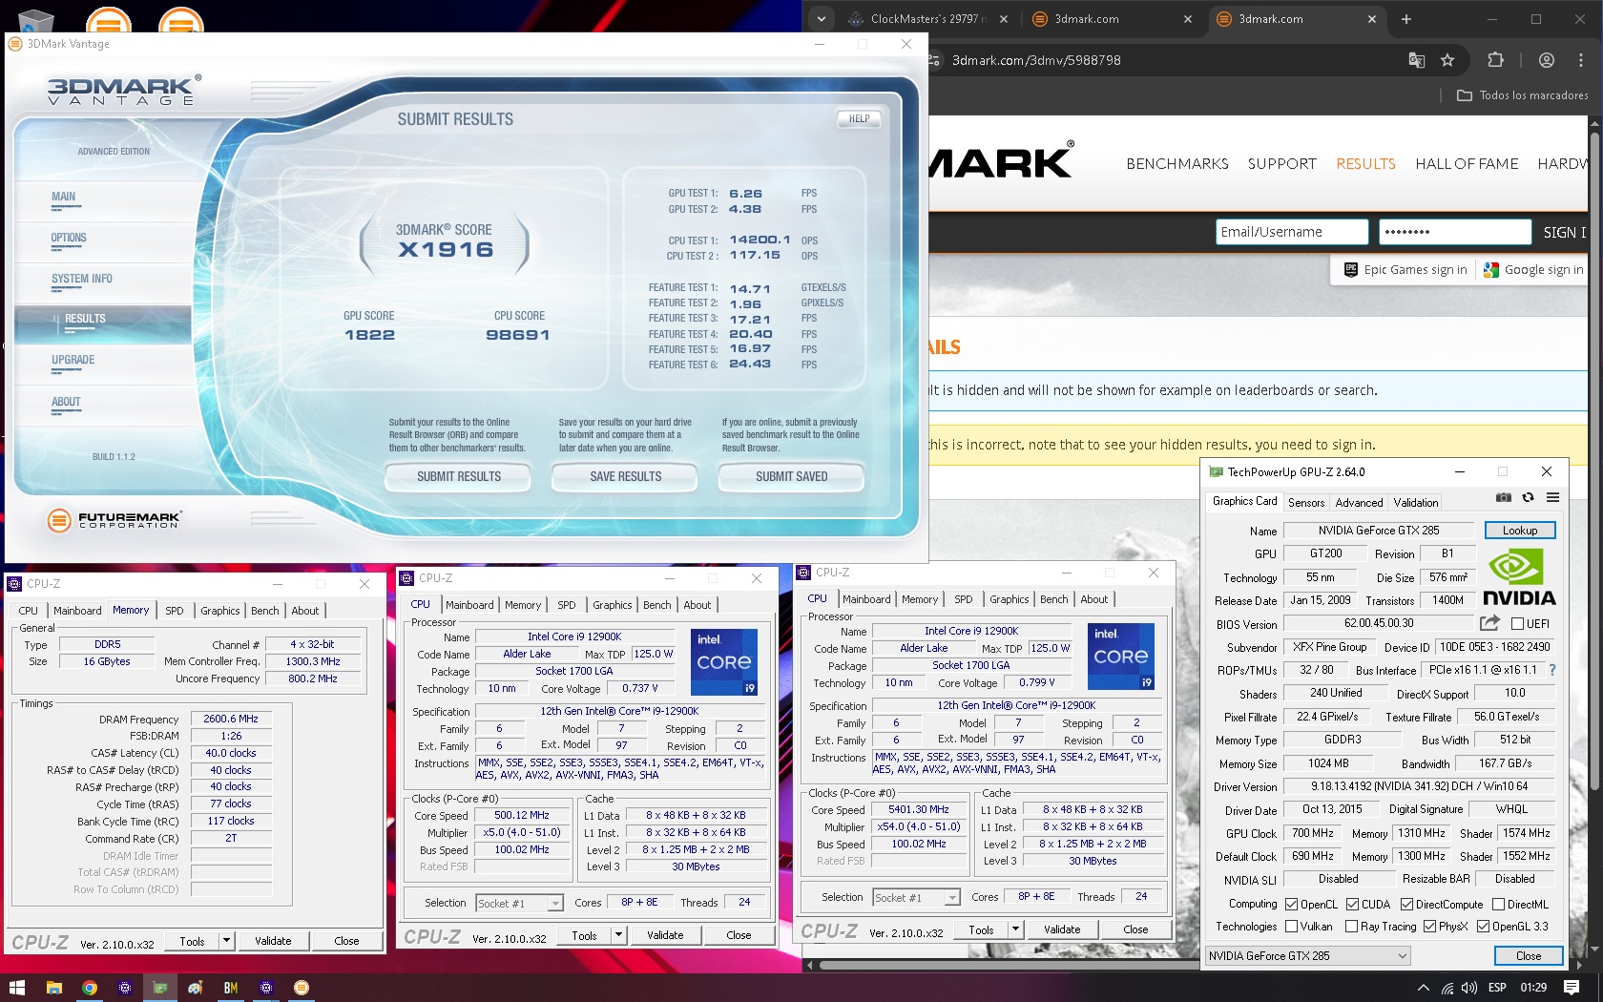Open Google Chrome from the taskbar

89,988
